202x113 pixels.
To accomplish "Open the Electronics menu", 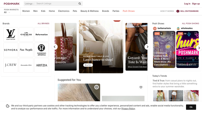I will click(64, 11).
